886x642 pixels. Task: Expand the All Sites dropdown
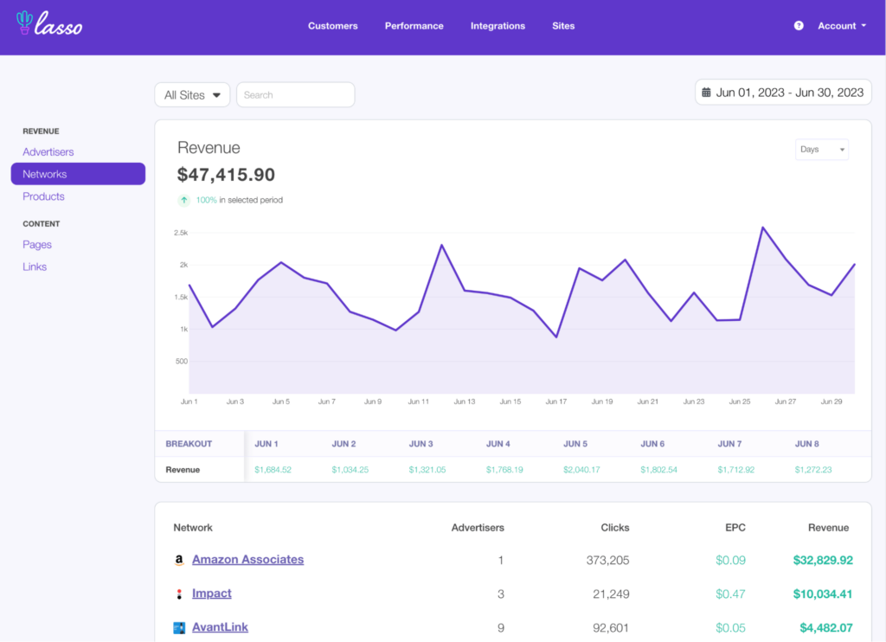pyautogui.click(x=192, y=95)
